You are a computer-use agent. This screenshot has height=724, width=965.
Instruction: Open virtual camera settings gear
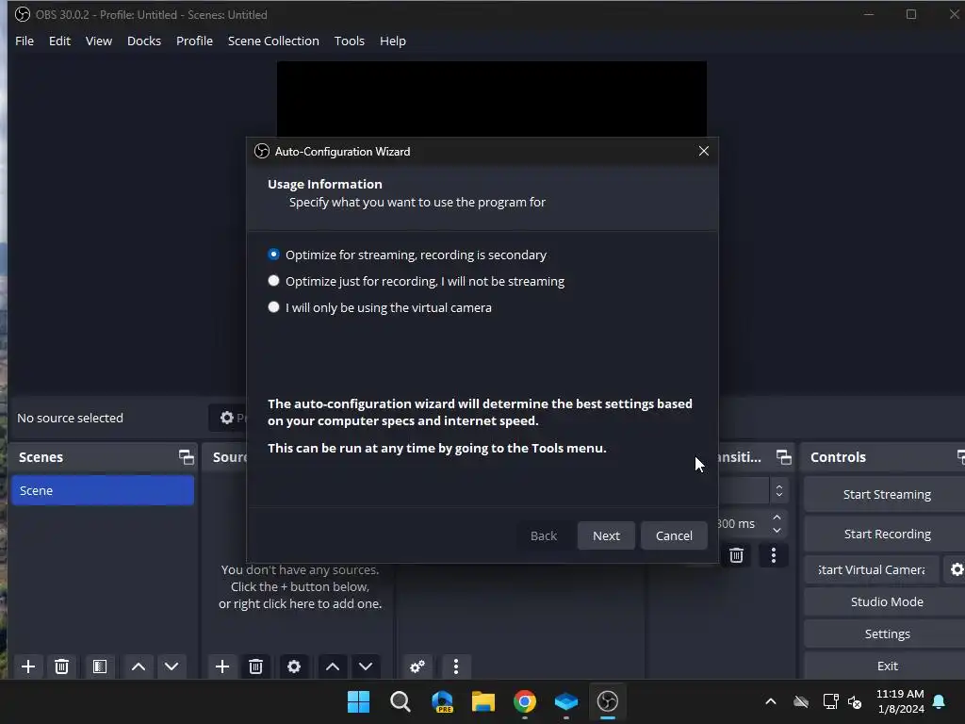[x=956, y=569]
